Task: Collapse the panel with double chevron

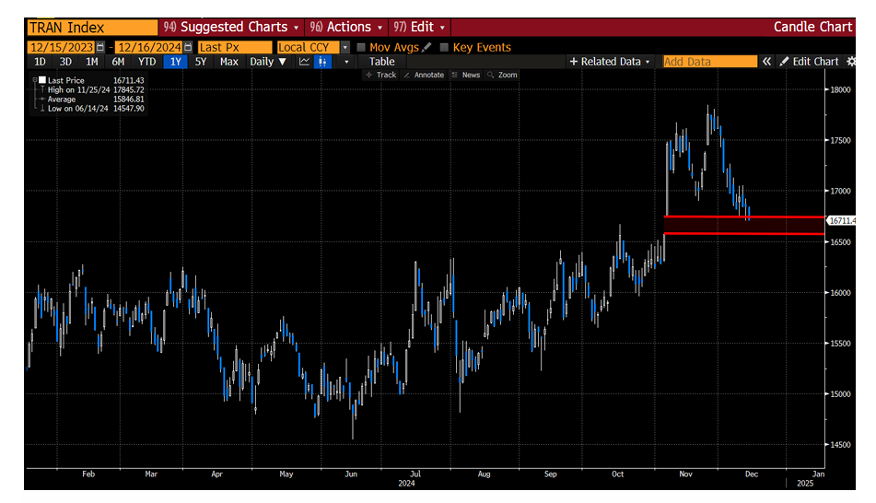Action: (767, 62)
